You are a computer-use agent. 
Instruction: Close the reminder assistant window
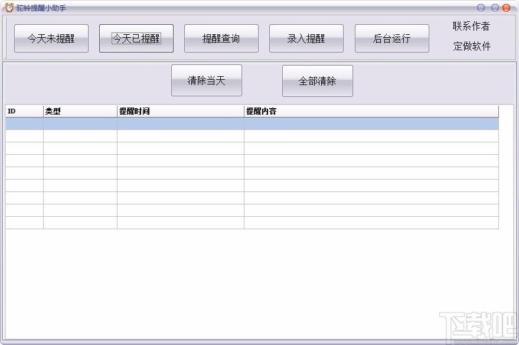pos(506,8)
